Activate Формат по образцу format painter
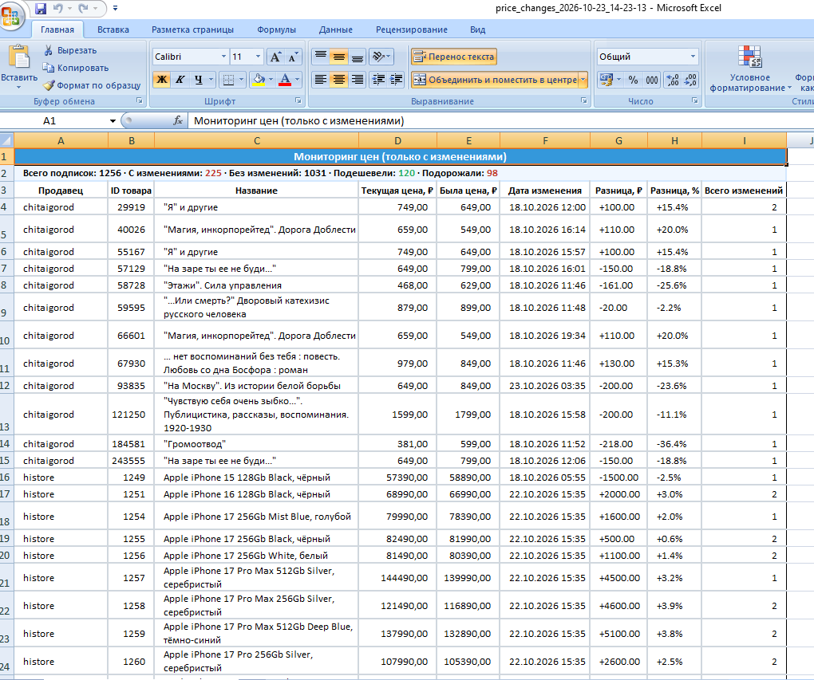The width and height of the screenshot is (814, 680). click(x=91, y=85)
